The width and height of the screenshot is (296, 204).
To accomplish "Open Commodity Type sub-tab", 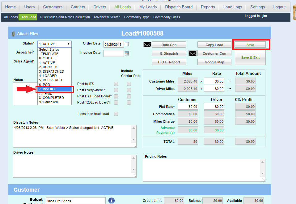I will [137, 17].
